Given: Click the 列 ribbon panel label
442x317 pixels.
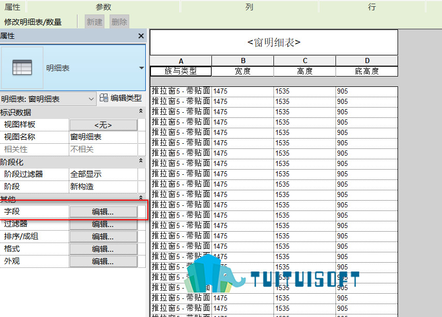Looking at the screenshot, I should click(249, 7).
